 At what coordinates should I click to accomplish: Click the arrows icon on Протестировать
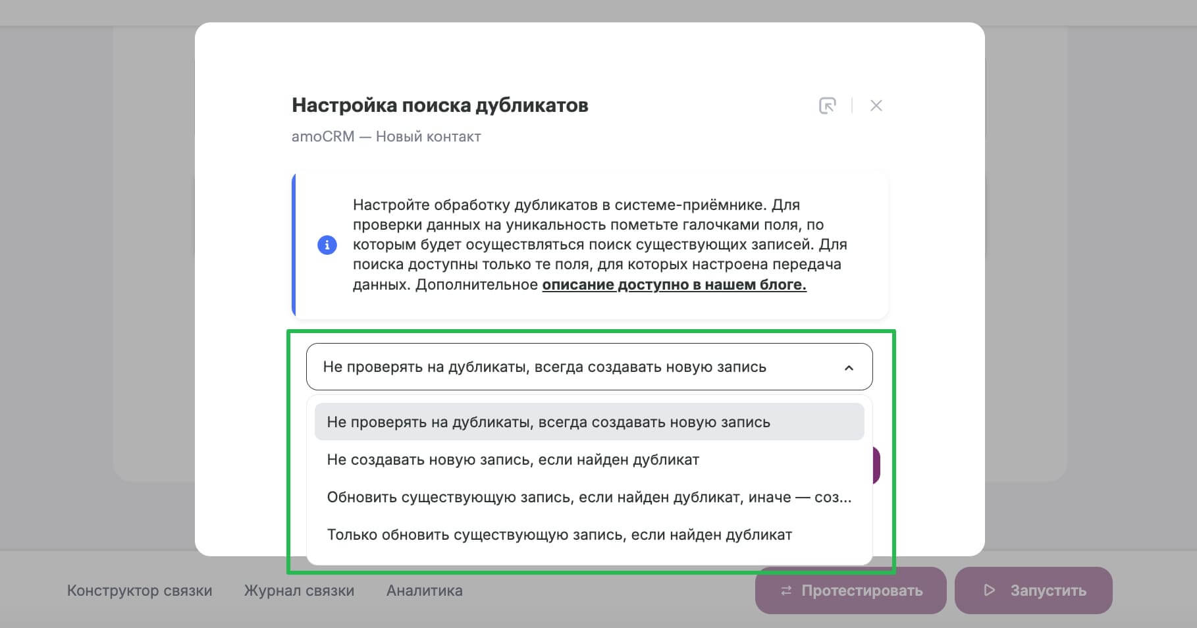pos(785,591)
